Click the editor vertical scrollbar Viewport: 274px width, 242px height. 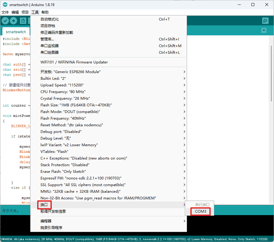(271, 73)
